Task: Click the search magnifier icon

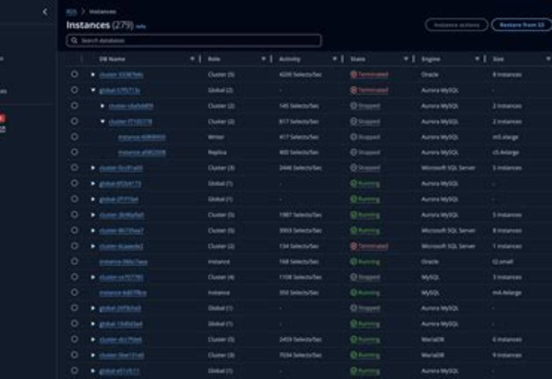Action: (74, 41)
